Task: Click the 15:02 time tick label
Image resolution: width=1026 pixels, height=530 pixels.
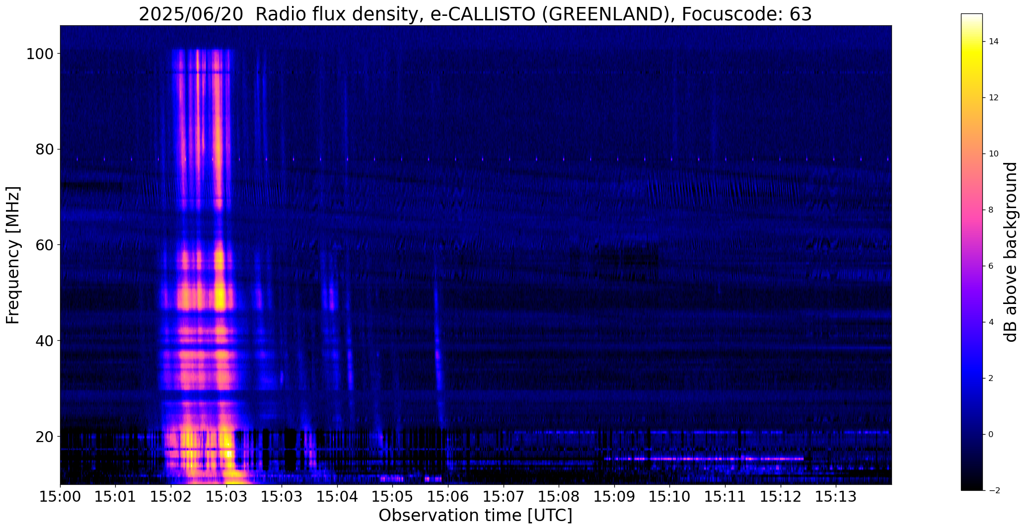Action: pos(171,496)
